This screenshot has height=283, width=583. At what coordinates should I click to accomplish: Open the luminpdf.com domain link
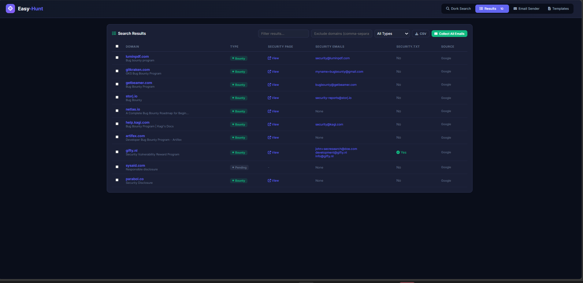point(137,56)
